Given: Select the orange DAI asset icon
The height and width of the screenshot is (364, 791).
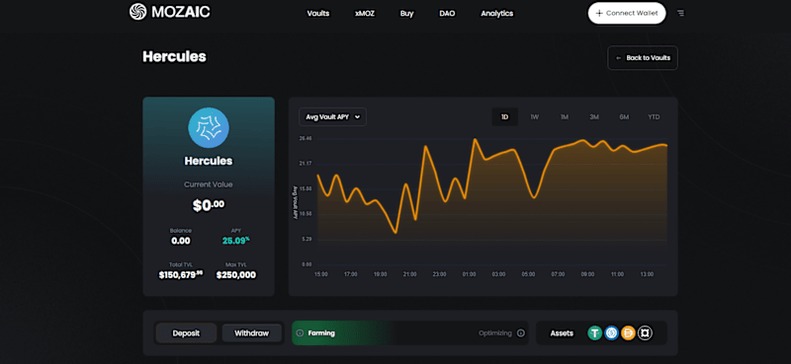Looking at the screenshot, I should point(628,333).
